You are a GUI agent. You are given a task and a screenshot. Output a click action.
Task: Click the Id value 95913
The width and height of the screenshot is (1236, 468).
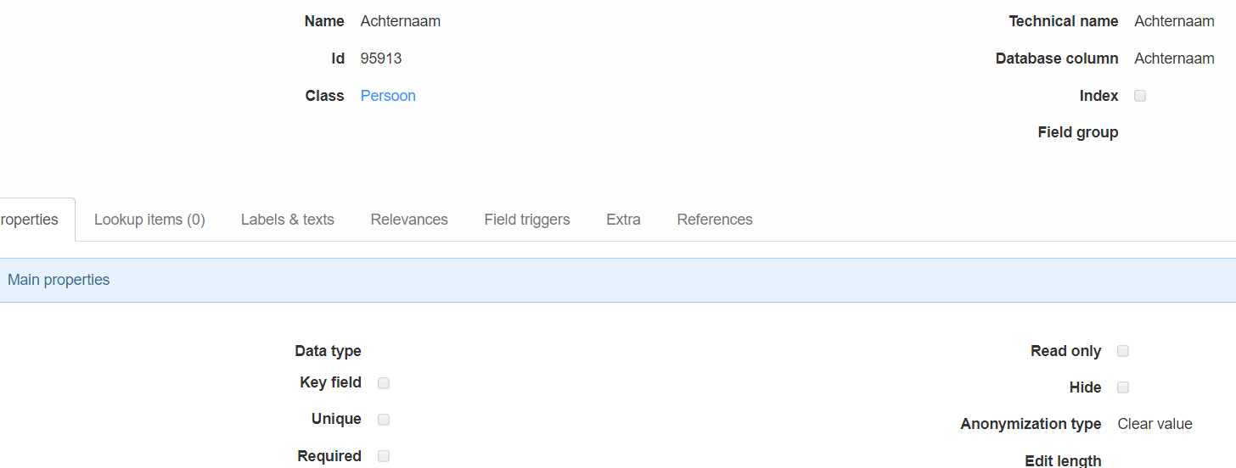point(381,58)
